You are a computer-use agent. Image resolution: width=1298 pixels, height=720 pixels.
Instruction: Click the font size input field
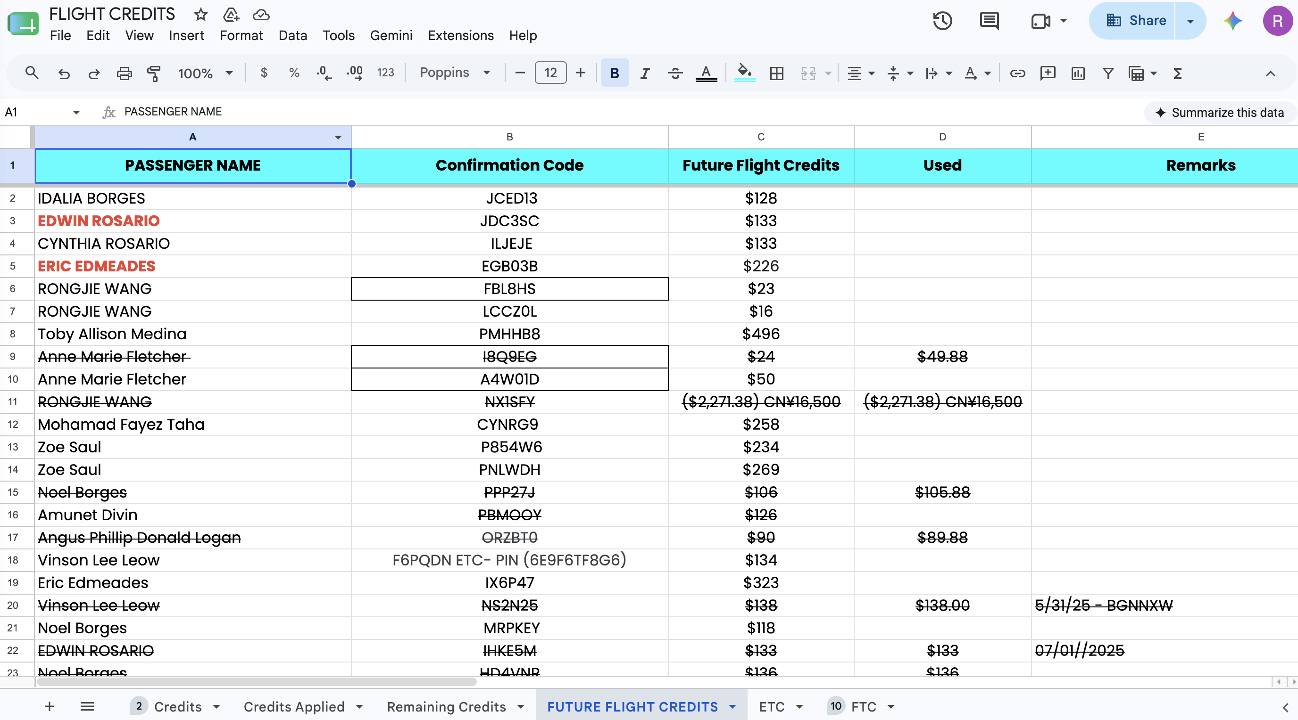pos(550,73)
